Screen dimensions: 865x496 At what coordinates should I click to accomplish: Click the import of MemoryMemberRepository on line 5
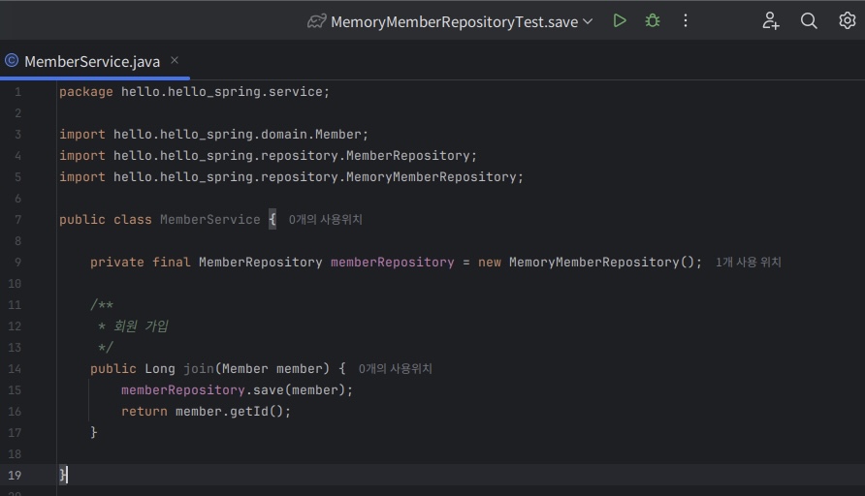coord(291,177)
